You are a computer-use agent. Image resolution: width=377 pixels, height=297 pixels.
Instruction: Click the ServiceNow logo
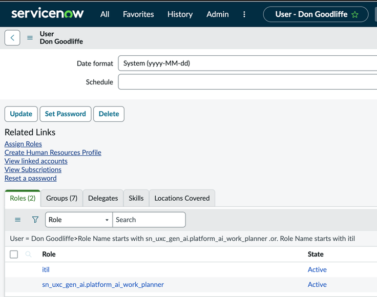point(48,13)
